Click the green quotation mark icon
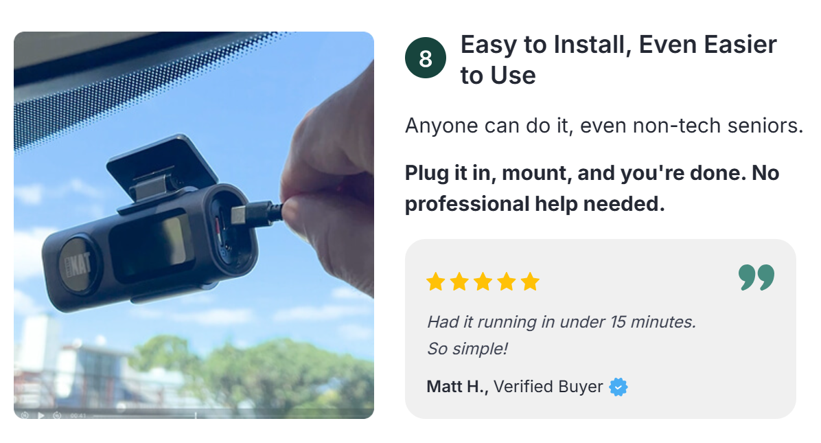 pyautogui.click(x=756, y=277)
